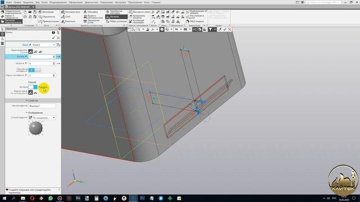Open the zoom dropdown arrow in view toolbar
This screenshot has width=360, height=202.
143,30
